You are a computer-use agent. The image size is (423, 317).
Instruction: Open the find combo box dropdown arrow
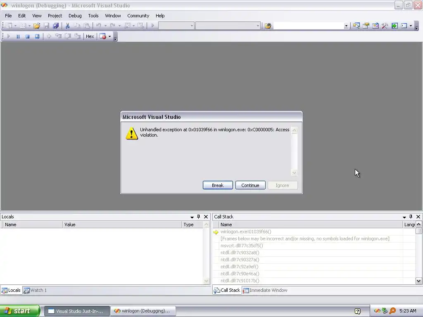point(346,26)
